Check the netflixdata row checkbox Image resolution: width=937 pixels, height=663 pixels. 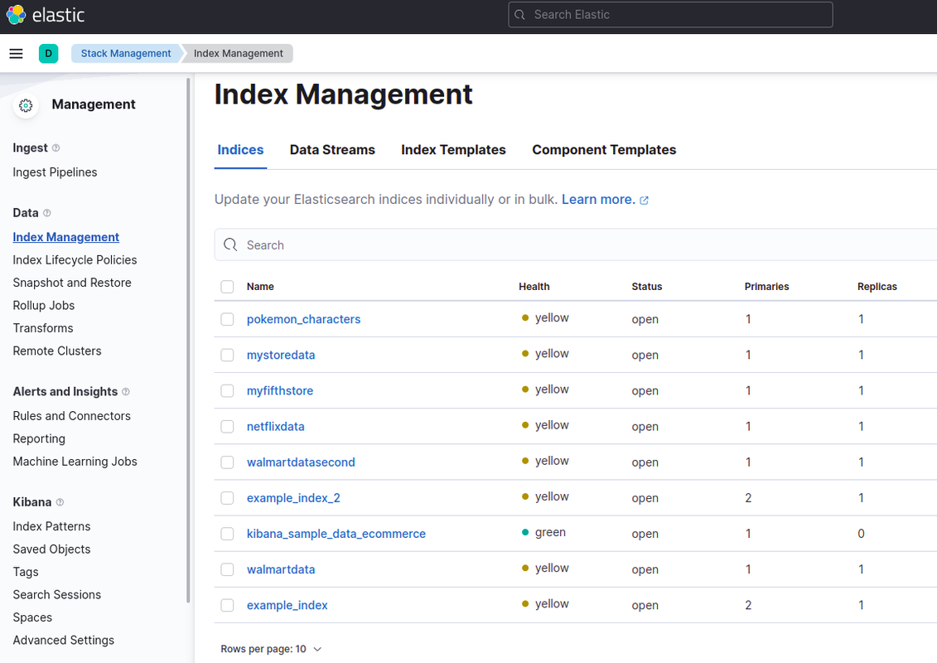227,426
